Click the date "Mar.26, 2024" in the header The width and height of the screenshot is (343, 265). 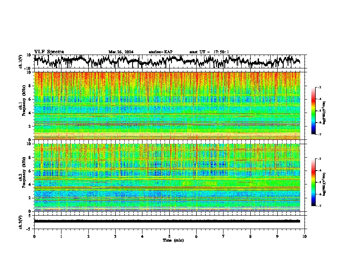(121, 52)
